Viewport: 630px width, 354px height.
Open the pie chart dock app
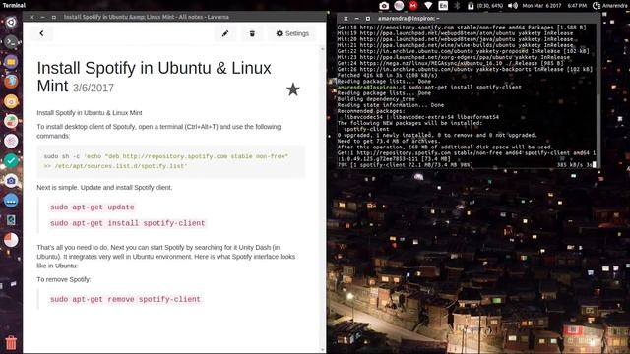(11, 240)
